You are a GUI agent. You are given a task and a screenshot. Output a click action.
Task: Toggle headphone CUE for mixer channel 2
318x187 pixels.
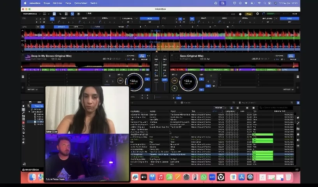(x=164, y=80)
